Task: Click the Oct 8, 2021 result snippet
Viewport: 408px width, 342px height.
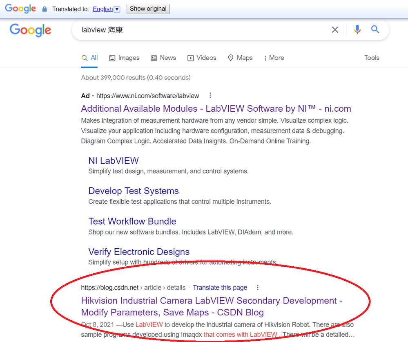Action: (218, 329)
